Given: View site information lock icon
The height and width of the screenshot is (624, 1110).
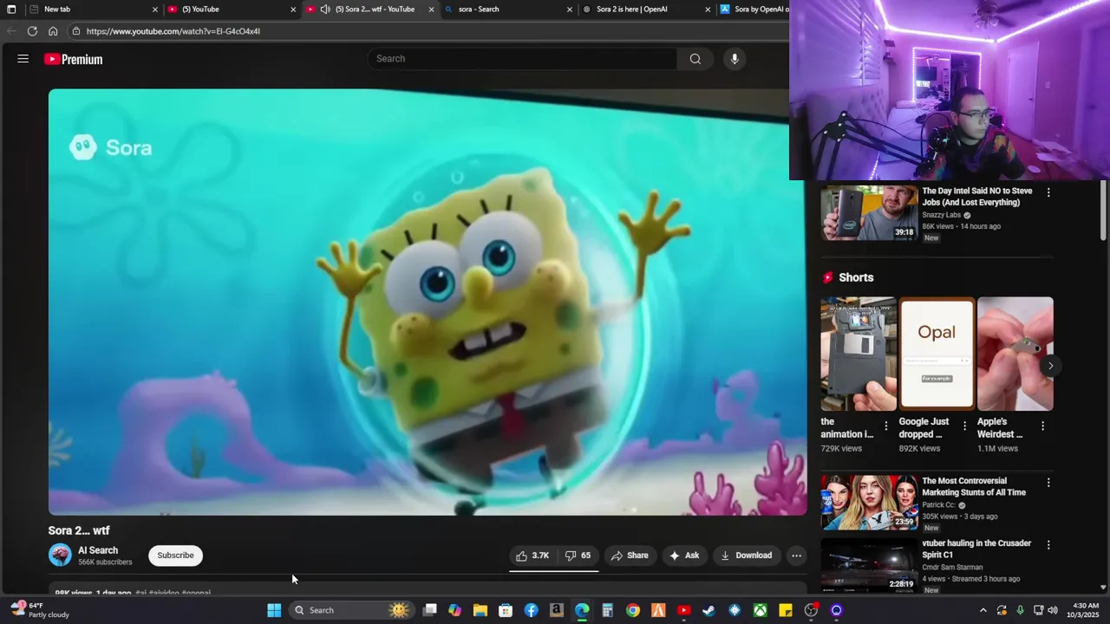Looking at the screenshot, I should (x=76, y=31).
